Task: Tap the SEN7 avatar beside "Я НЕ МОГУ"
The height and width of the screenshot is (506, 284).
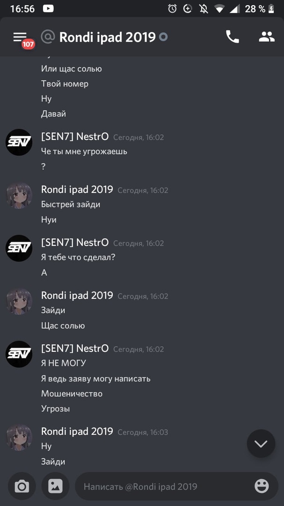Action: [19, 354]
